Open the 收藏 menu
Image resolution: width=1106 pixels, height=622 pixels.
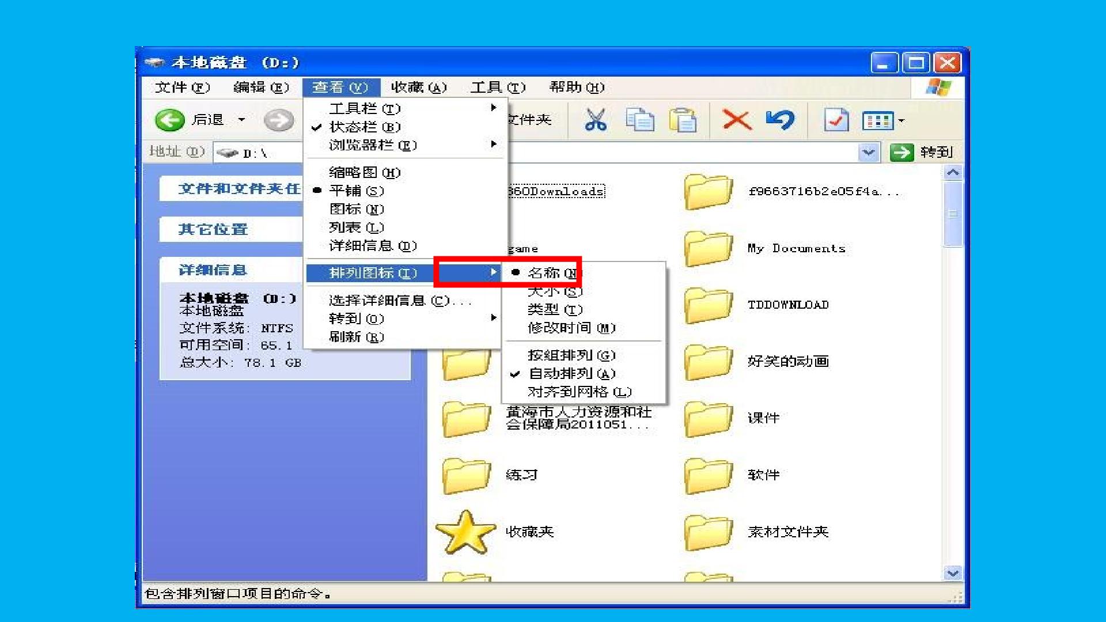pyautogui.click(x=419, y=88)
